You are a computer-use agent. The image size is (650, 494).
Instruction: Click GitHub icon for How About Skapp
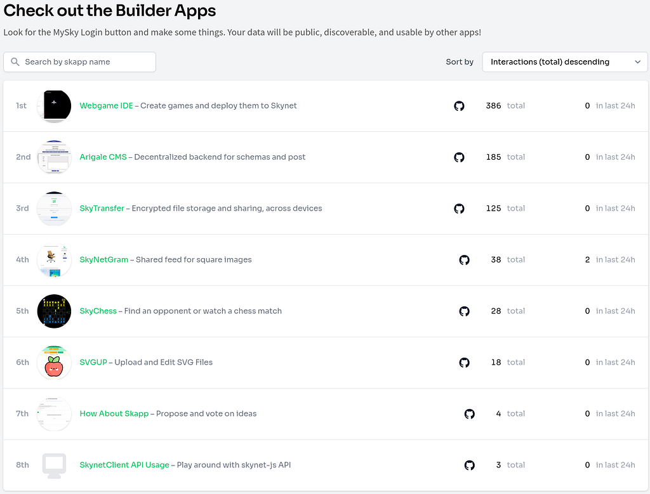coord(469,414)
